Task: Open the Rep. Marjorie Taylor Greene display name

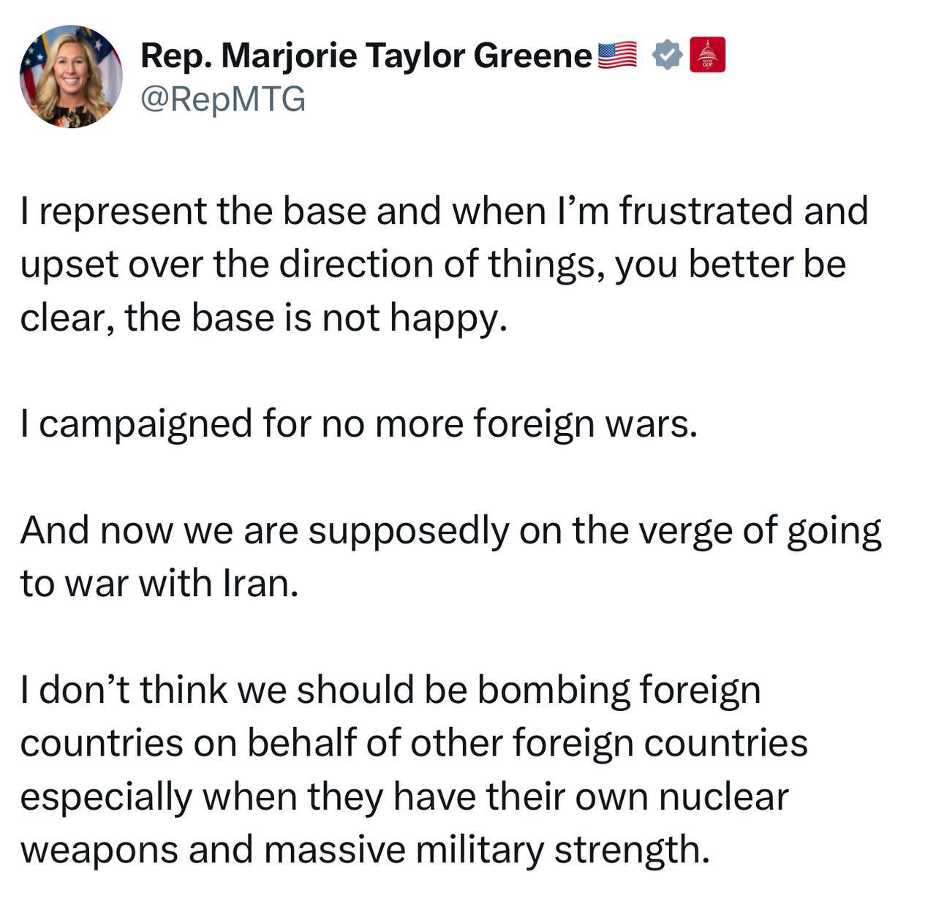Action: (x=366, y=56)
